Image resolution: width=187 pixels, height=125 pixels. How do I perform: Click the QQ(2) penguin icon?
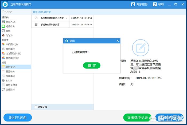coord(3,35)
